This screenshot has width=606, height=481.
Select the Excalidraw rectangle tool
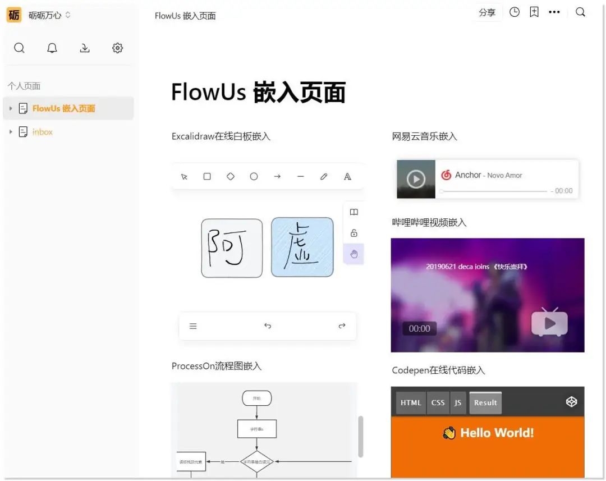point(207,177)
